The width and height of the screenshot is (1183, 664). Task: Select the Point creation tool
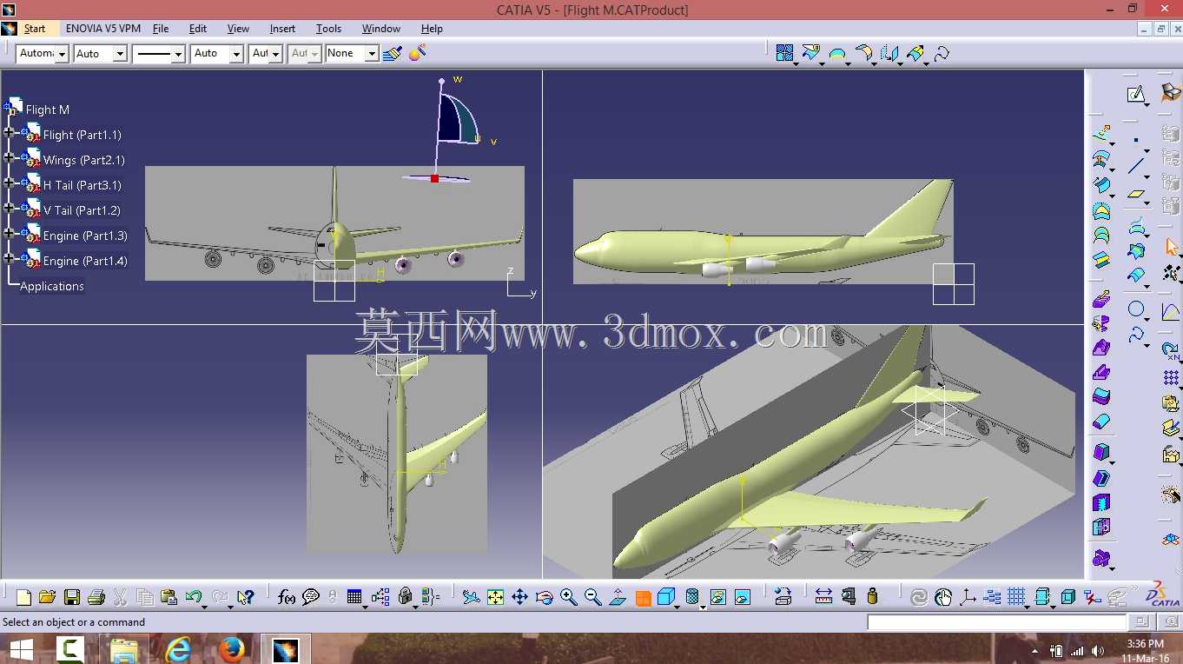[1136, 139]
